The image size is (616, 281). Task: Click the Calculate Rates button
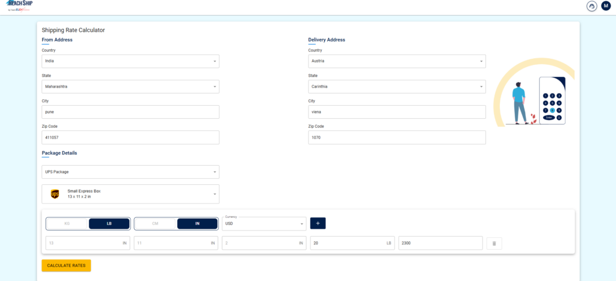pos(66,265)
